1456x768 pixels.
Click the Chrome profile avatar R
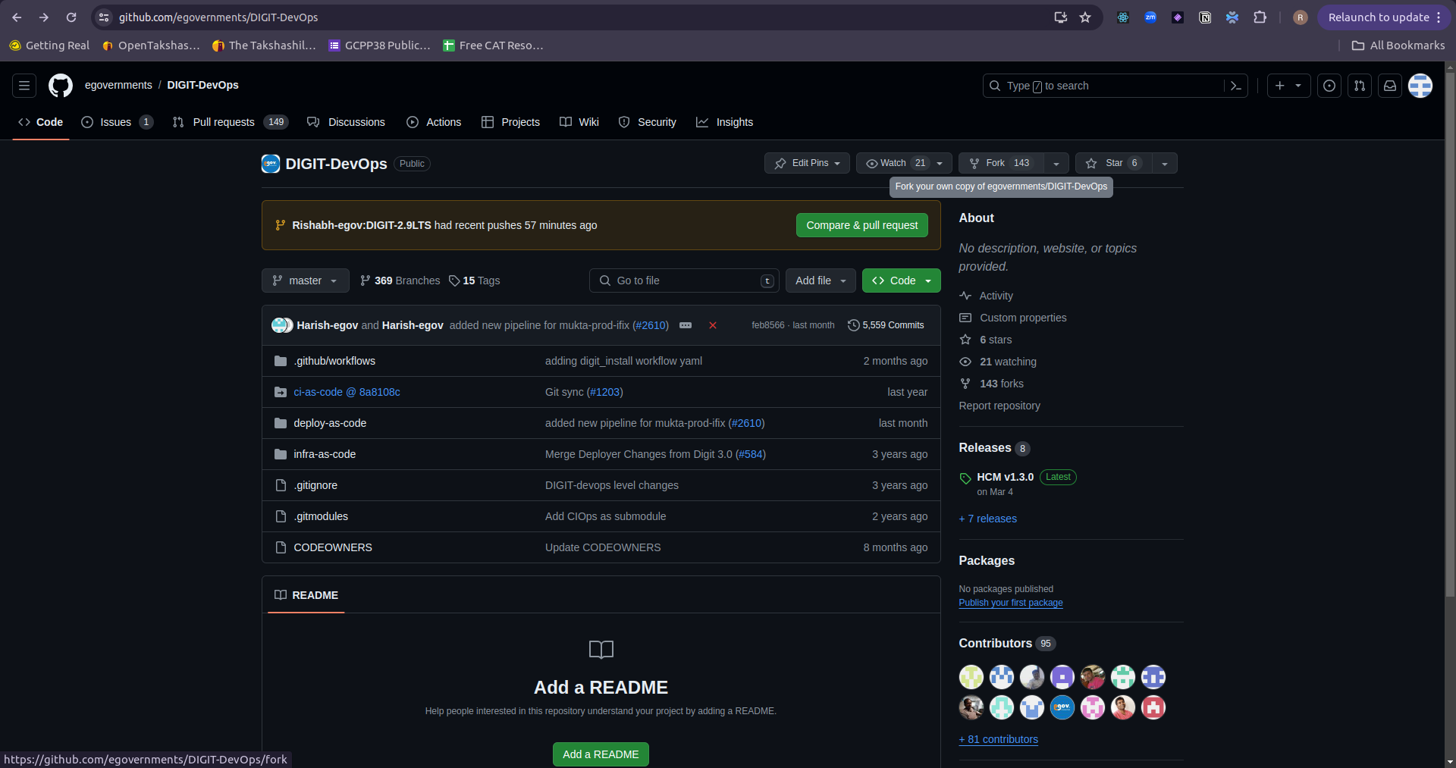click(1301, 17)
